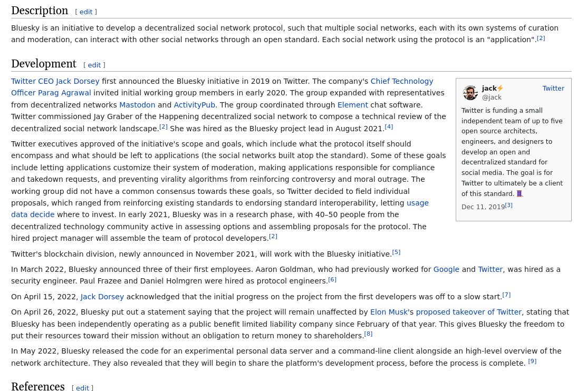This screenshot has height=391, width=577.
Task: Open Jack Dorsey link in April 15 paragraph
Action: 102,297
